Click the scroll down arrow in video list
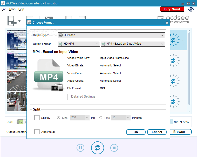 [189, 112]
